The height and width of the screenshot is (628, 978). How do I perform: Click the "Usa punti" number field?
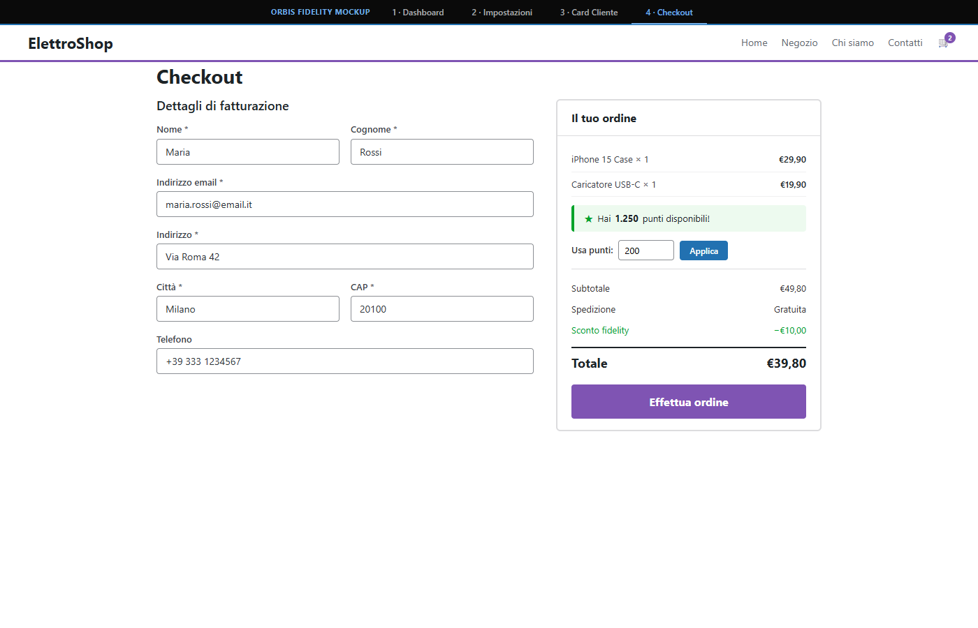pyautogui.click(x=645, y=250)
